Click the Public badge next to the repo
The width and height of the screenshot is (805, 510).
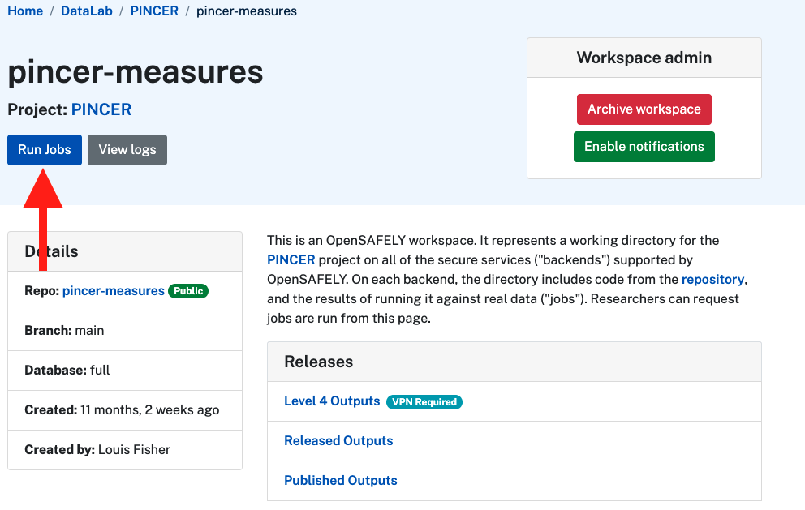click(x=187, y=290)
